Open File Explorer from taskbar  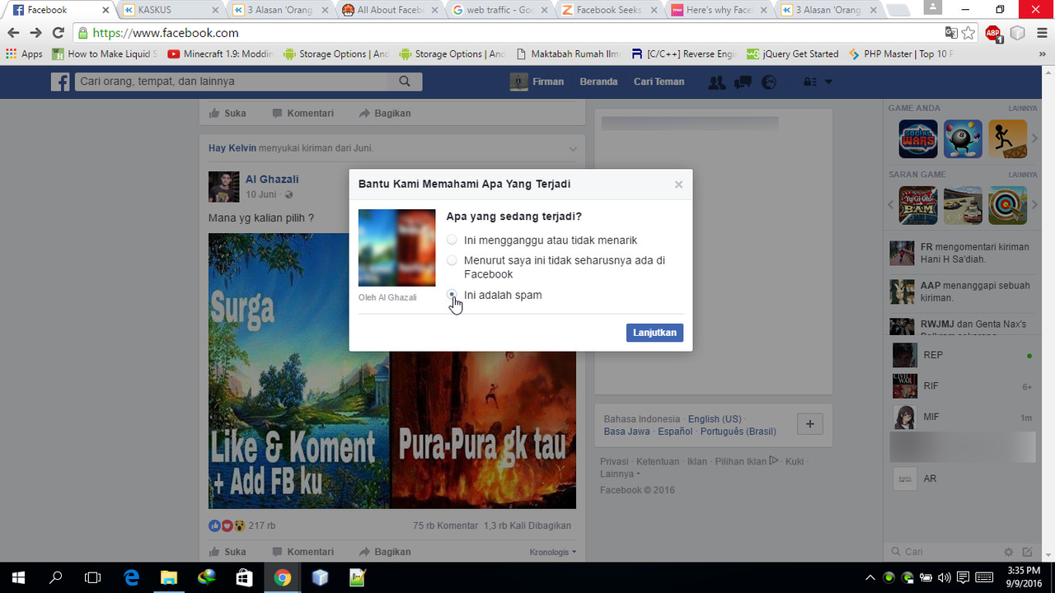(169, 577)
